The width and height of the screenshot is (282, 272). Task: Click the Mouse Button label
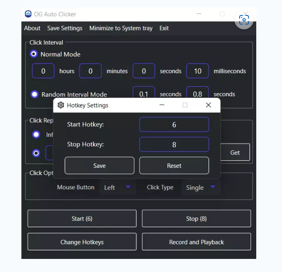pos(76,187)
